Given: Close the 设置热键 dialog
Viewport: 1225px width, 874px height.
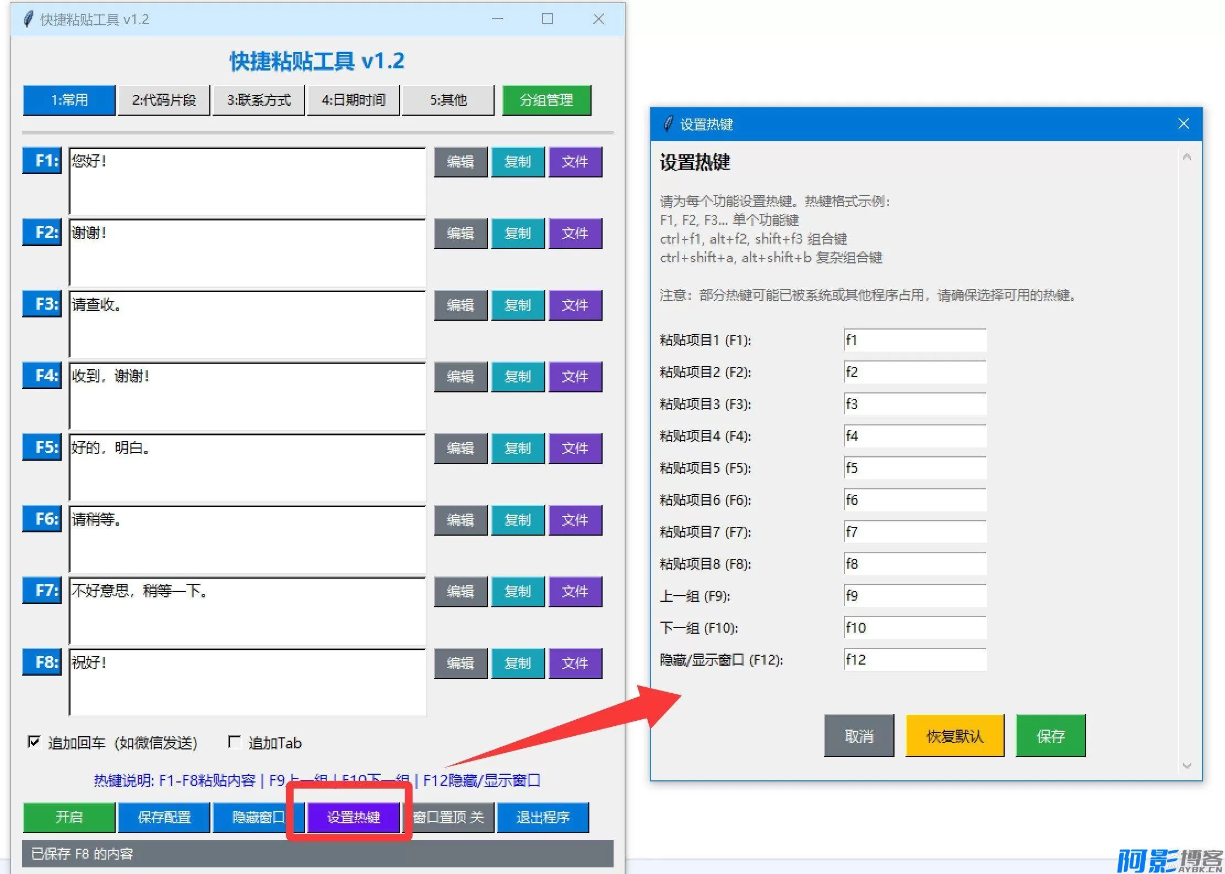Looking at the screenshot, I should pyautogui.click(x=1183, y=124).
